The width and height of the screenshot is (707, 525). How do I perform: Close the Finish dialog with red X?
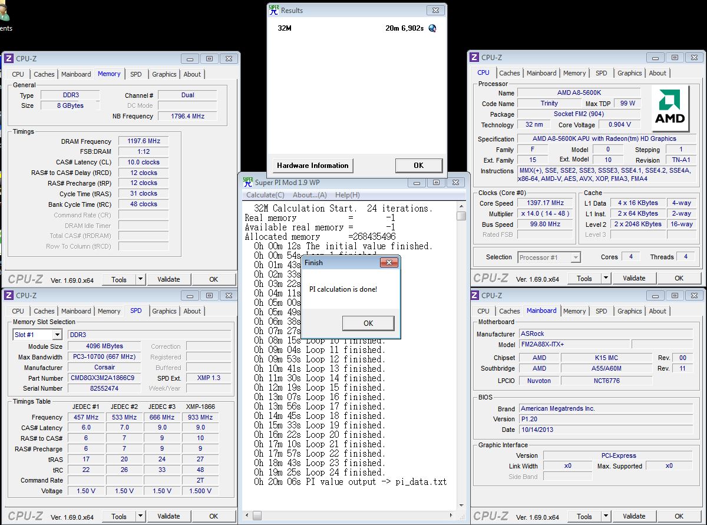click(x=389, y=262)
